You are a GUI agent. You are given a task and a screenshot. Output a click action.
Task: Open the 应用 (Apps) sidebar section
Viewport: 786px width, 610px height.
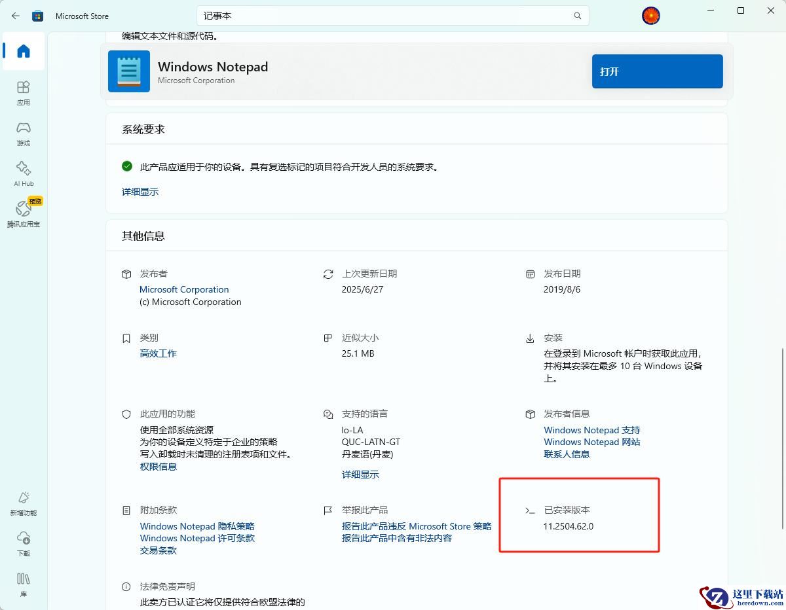point(24,93)
